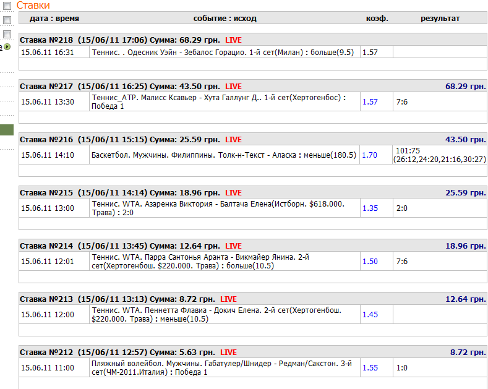488x389 pixels.
Task: Click date cell '15.06.11 13:00'
Action: [x=47, y=208]
